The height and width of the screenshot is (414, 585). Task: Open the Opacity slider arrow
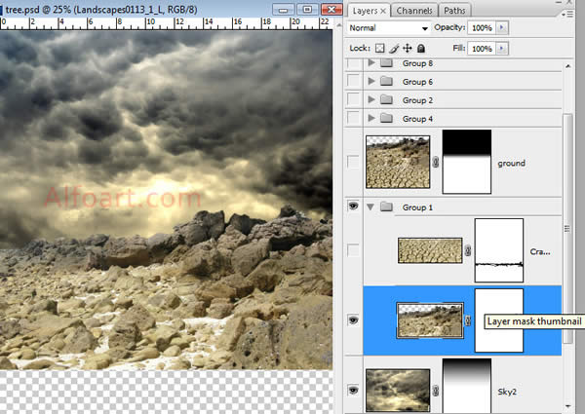point(502,28)
